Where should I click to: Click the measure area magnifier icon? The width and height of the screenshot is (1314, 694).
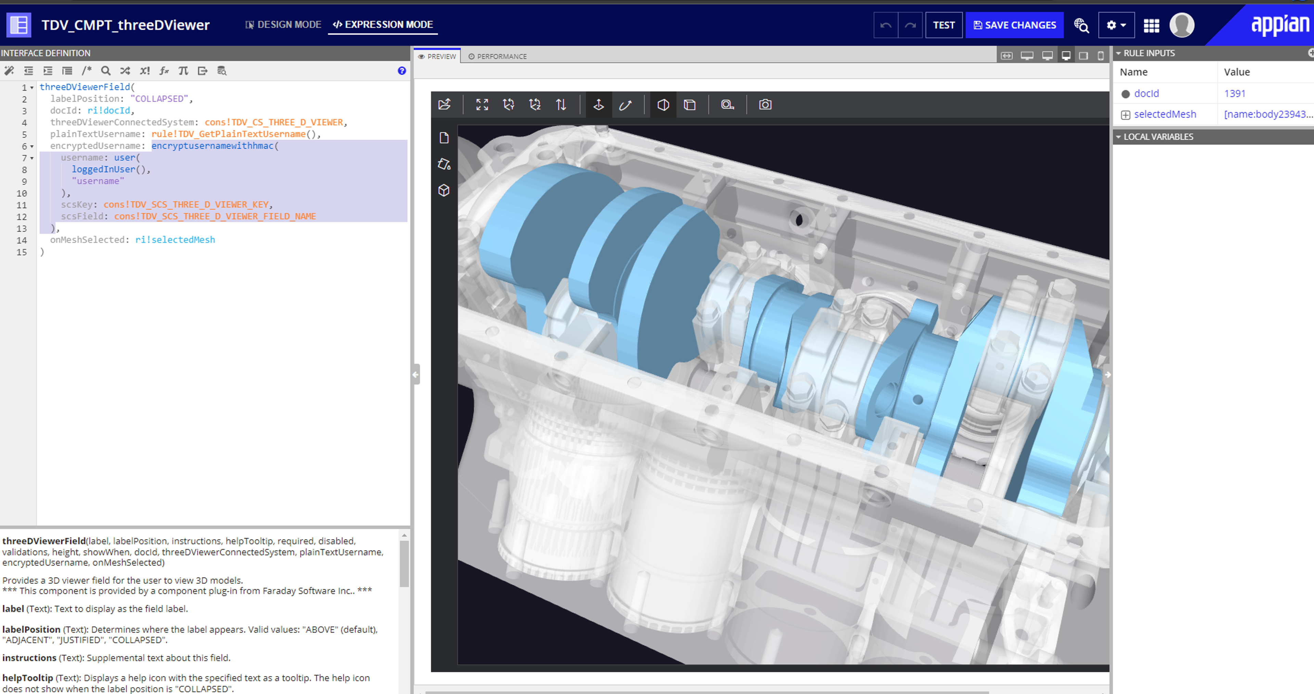tap(727, 105)
